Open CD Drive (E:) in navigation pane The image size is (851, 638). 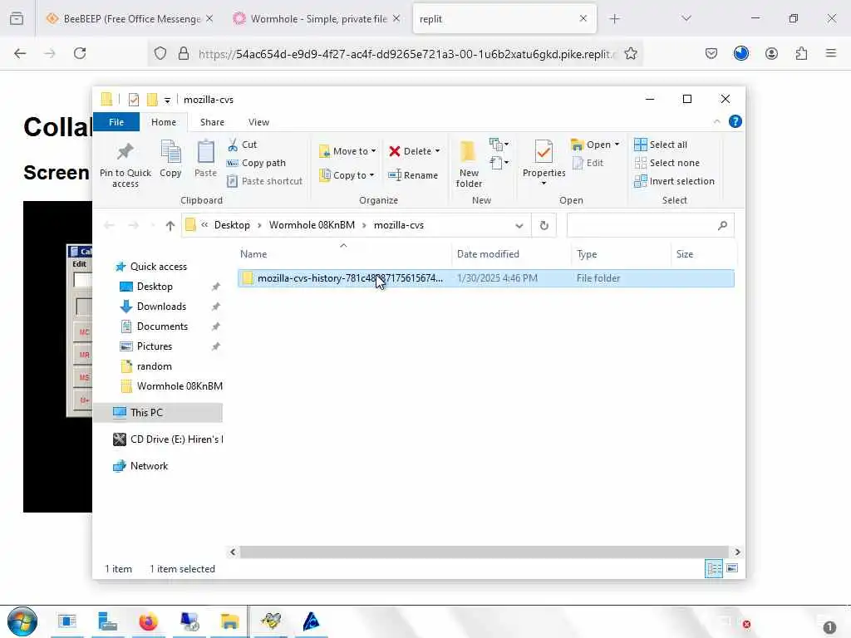point(167,439)
